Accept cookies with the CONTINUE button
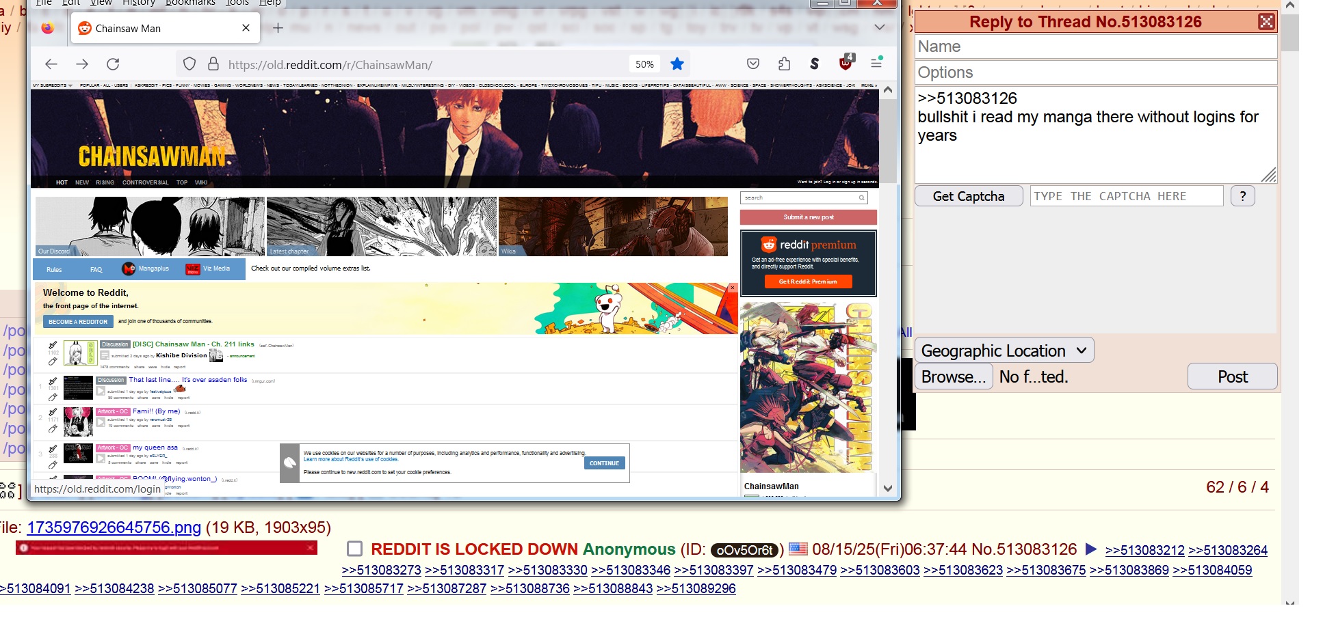1323x619 pixels. [x=604, y=463]
